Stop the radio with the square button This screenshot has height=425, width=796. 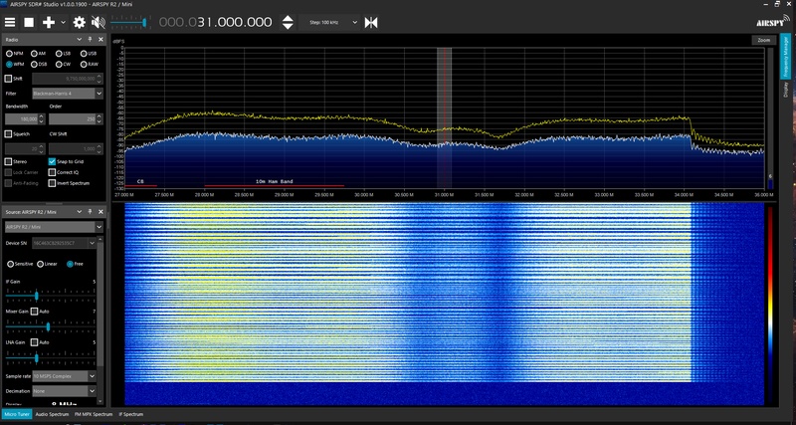[x=29, y=22]
